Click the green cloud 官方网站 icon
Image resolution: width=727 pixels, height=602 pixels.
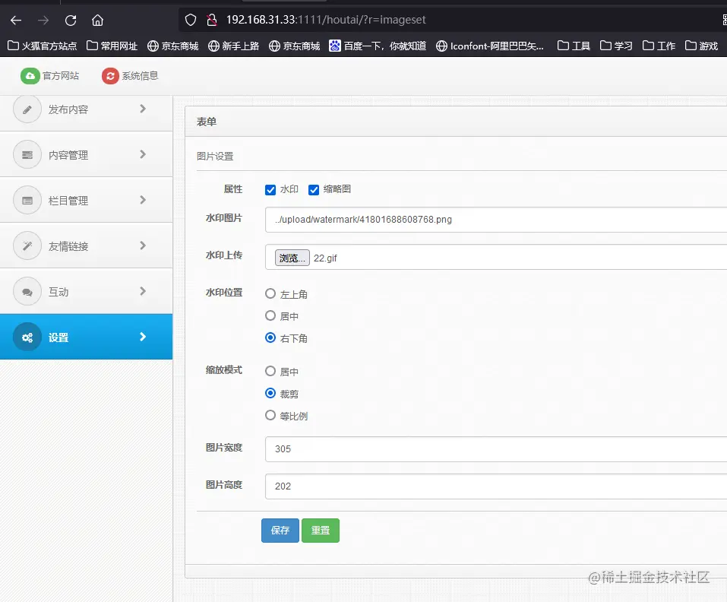(x=30, y=75)
